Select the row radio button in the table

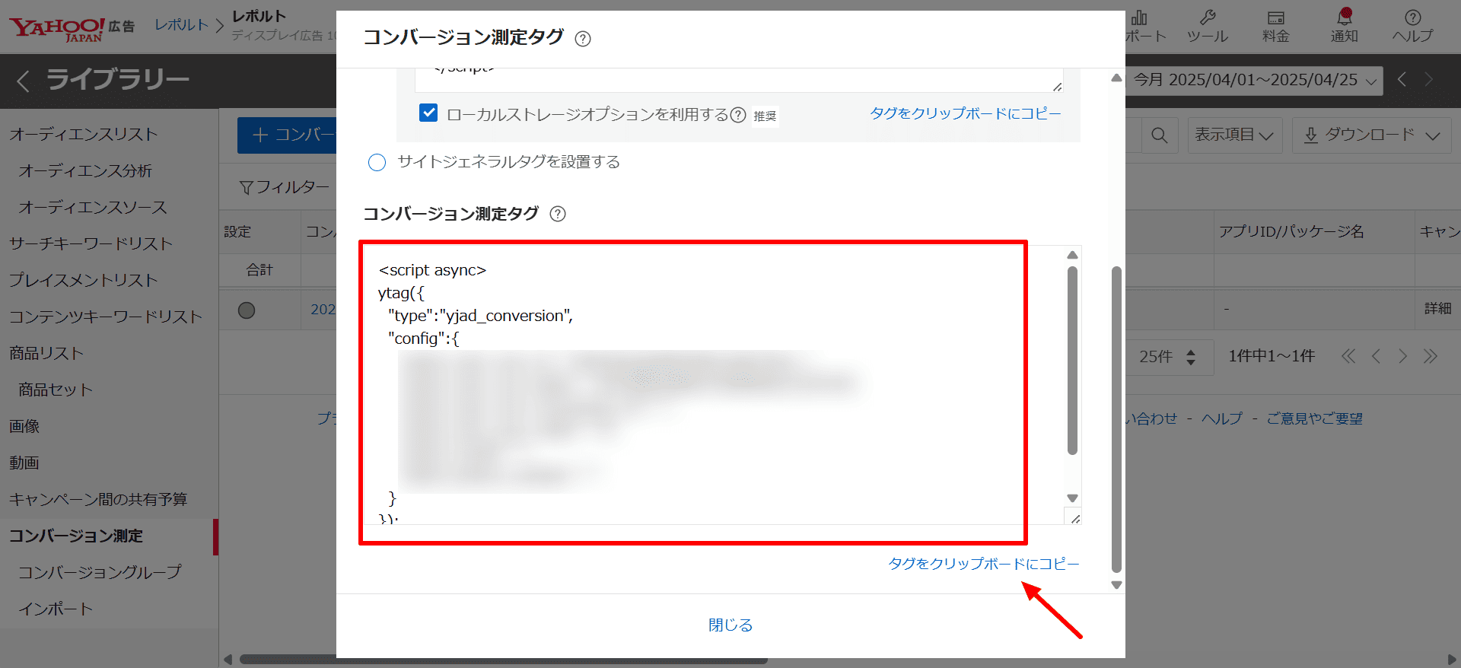pos(247,310)
